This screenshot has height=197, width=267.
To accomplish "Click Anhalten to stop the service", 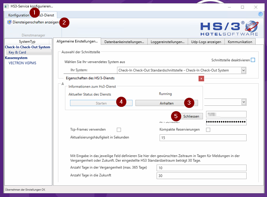I will coord(167,103).
